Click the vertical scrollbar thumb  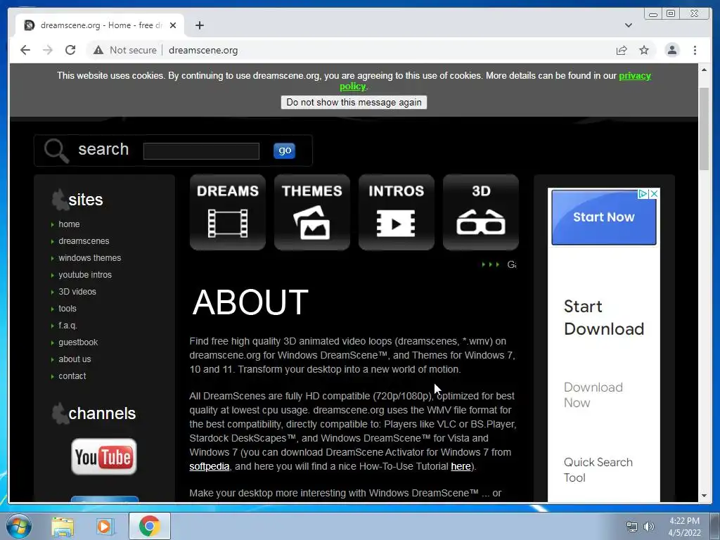(704, 129)
